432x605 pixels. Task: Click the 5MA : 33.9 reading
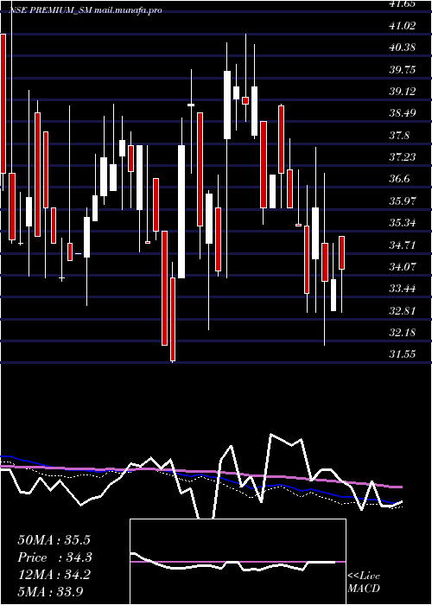pyautogui.click(x=51, y=591)
